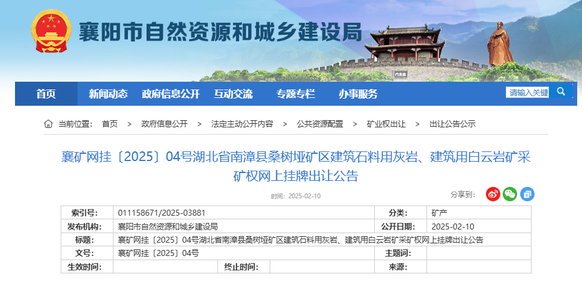Click the 来源 label cell
The width and height of the screenshot is (582, 283).
coord(401,267)
